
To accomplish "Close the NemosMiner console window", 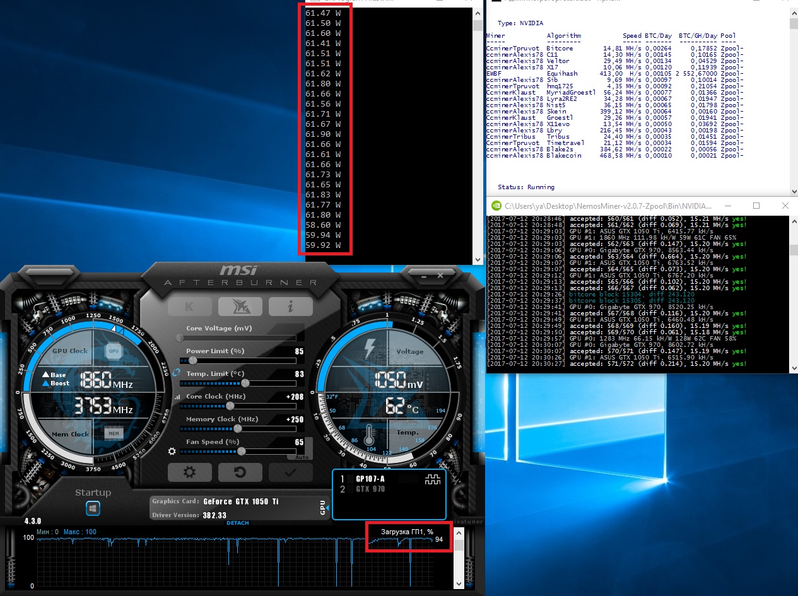I will 784,206.
